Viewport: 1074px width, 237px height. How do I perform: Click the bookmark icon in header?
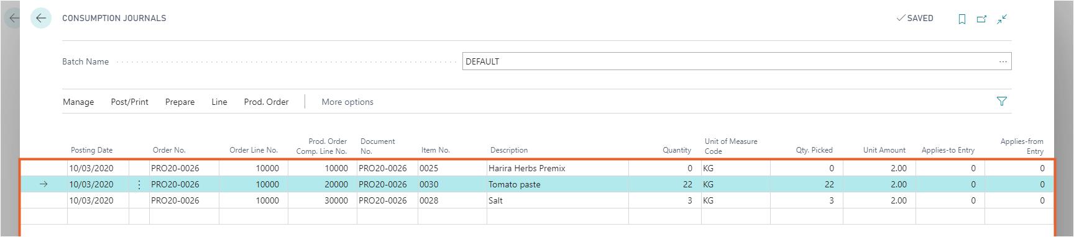point(962,19)
